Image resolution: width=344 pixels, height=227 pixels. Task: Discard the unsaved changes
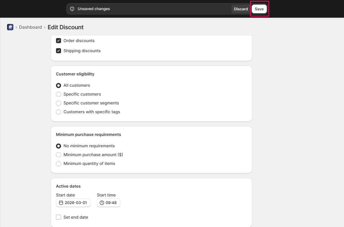click(x=241, y=9)
